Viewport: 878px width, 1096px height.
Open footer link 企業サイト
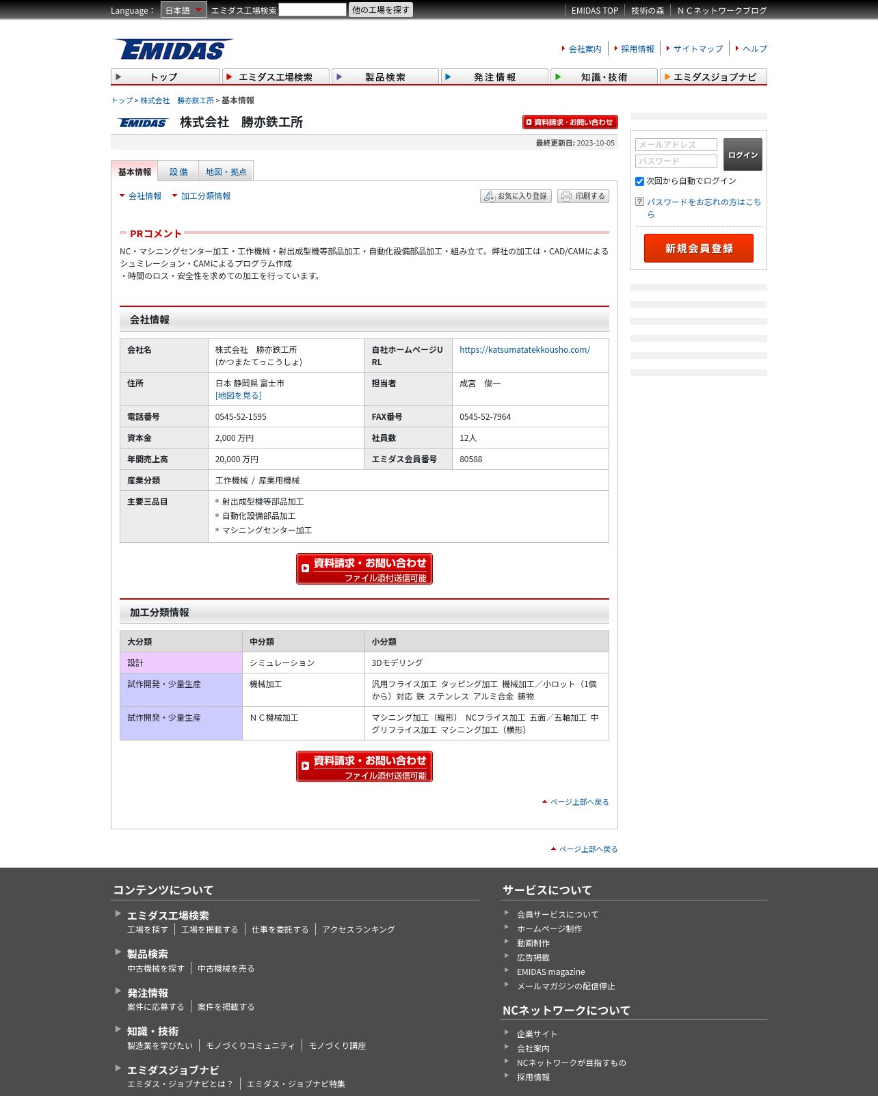(537, 1034)
